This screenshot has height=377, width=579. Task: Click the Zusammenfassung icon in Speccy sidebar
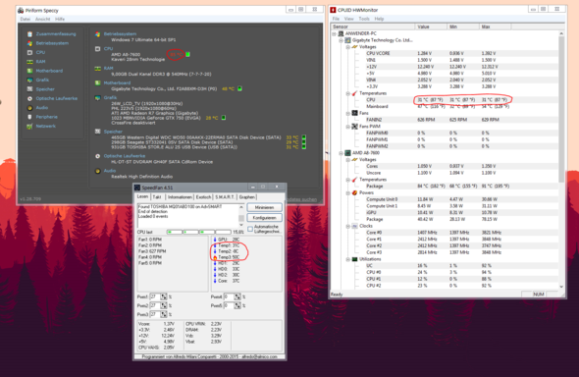point(29,34)
